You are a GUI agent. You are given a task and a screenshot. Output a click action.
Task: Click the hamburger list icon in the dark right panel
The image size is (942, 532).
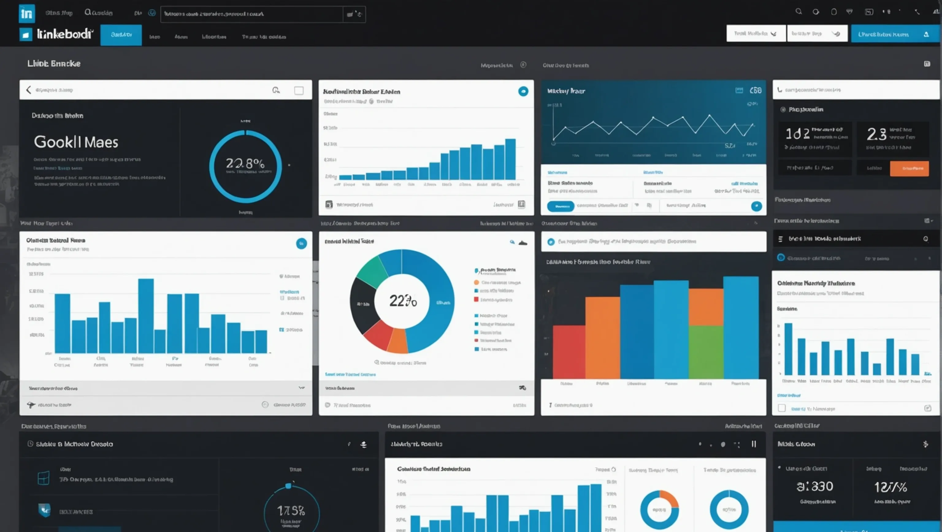coord(780,239)
